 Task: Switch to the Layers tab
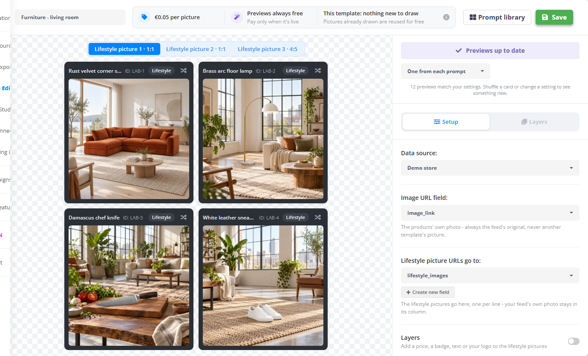(x=534, y=122)
